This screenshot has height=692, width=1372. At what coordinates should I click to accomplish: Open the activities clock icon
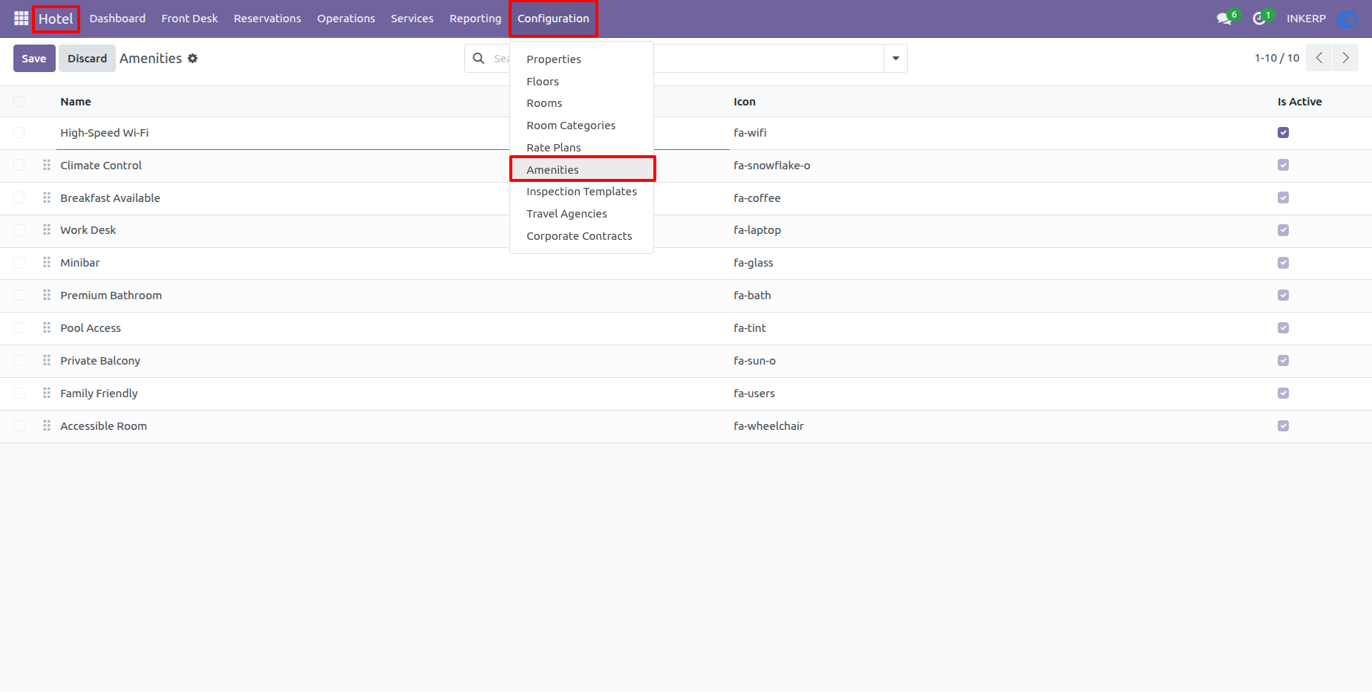pos(1259,19)
